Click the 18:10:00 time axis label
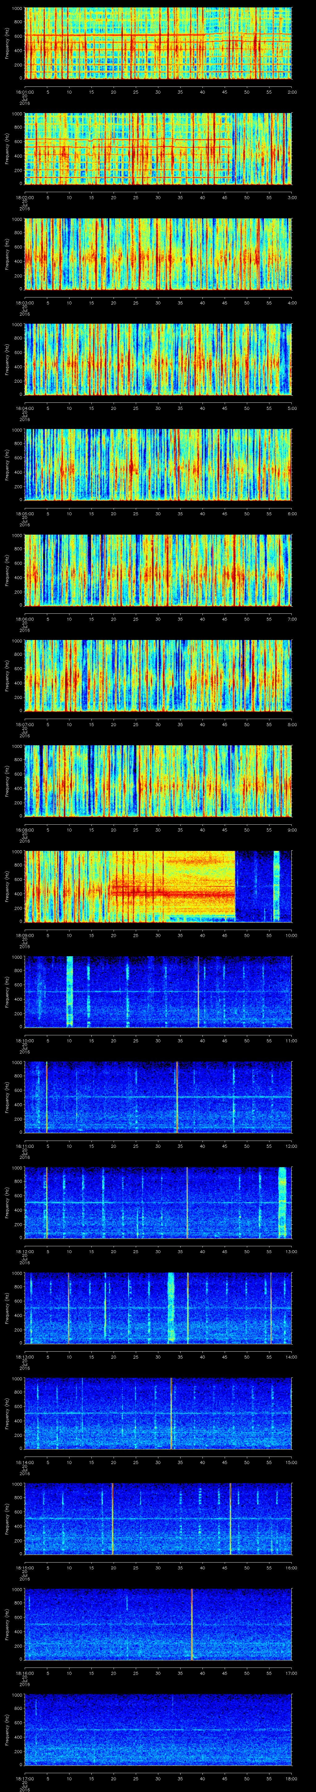The width and height of the screenshot is (316, 1792). pos(25,1040)
